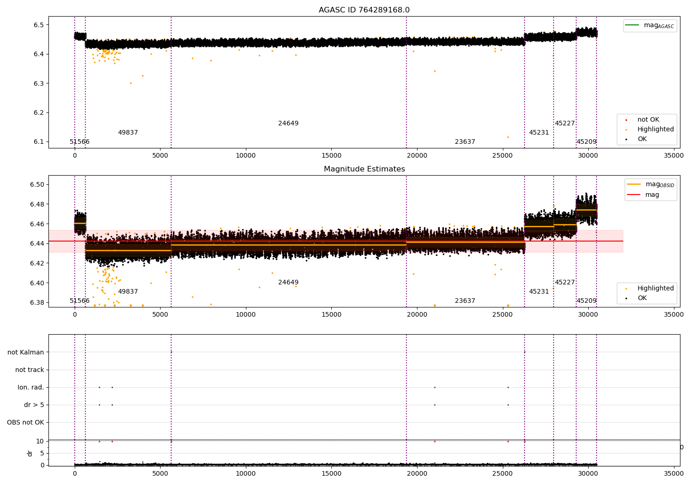
Task: Select OBSID label 24649 in top plot
Action: click(x=288, y=124)
